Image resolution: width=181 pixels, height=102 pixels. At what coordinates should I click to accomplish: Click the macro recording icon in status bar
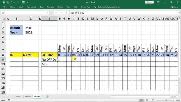point(9,100)
